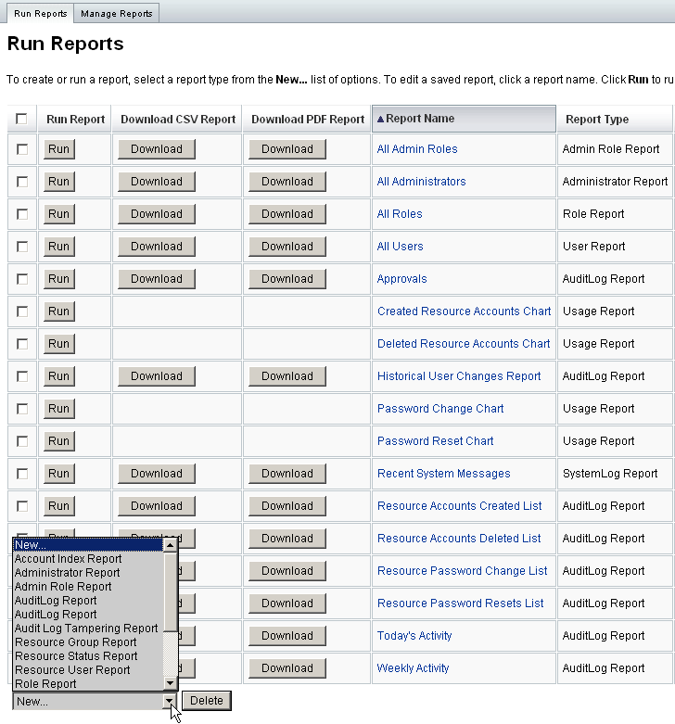The image size is (675, 724).
Task: Check the box for Password Reset Chart row
Action: click(x=21, y=441)
